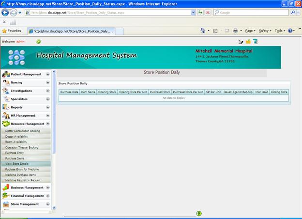The height and width of the screenshot is (219, 302).
Task: Open the Safety menu in command bar
Action: 265,31
